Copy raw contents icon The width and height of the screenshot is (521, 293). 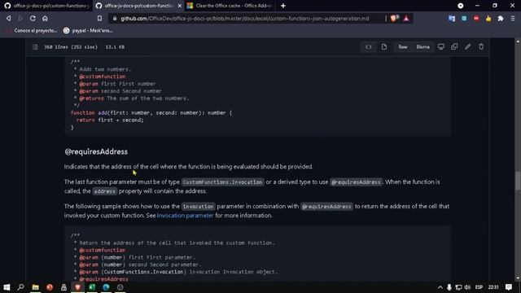click(454, 47)
